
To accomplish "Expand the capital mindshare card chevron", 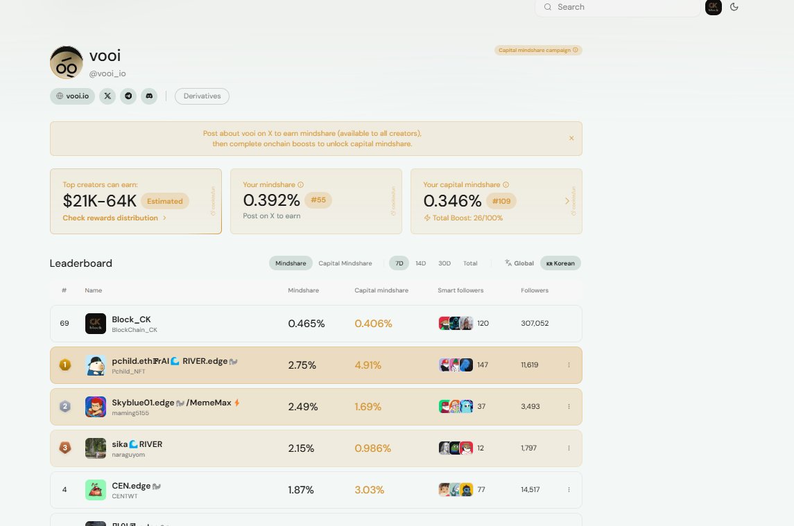I will [x=567, y=201].
